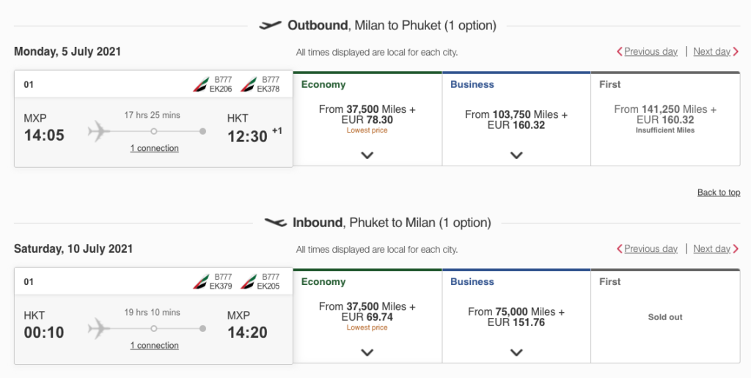Click the gray plane icon near HKT 00:10

99,329
